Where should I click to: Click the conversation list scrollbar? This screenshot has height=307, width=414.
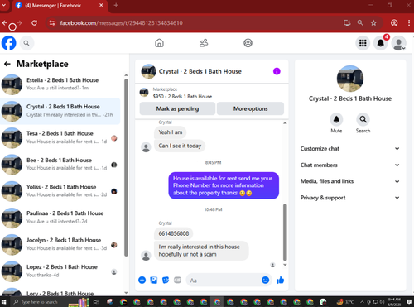pos(126,168)
